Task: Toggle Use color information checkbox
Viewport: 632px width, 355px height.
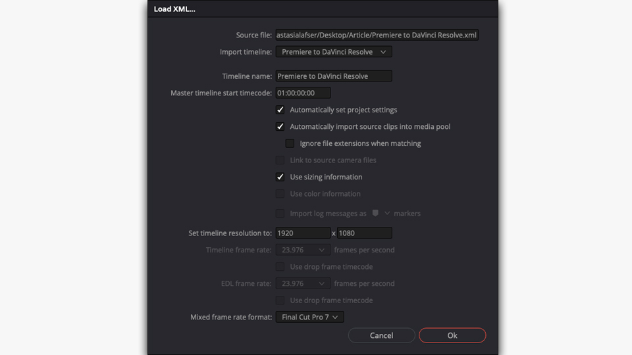Action: pos(280,193)
